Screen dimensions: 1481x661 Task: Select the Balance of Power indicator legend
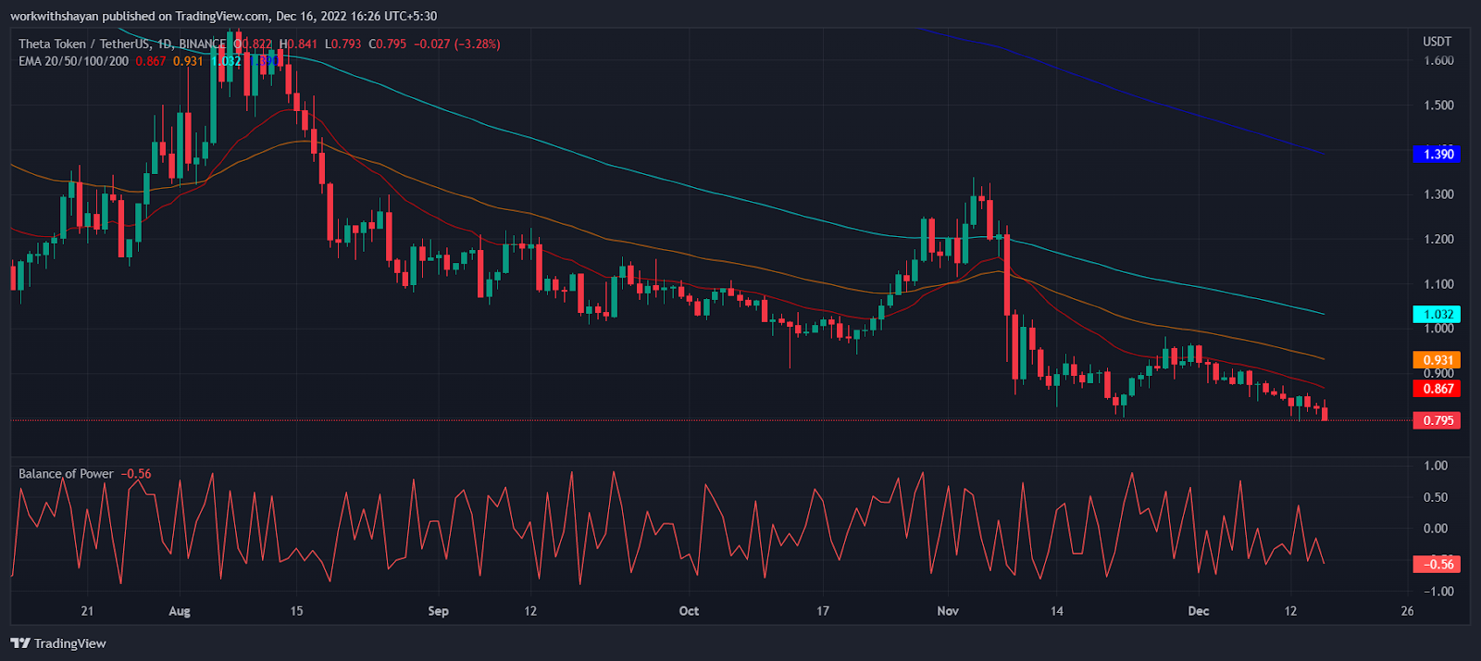[x=66, y=473]
